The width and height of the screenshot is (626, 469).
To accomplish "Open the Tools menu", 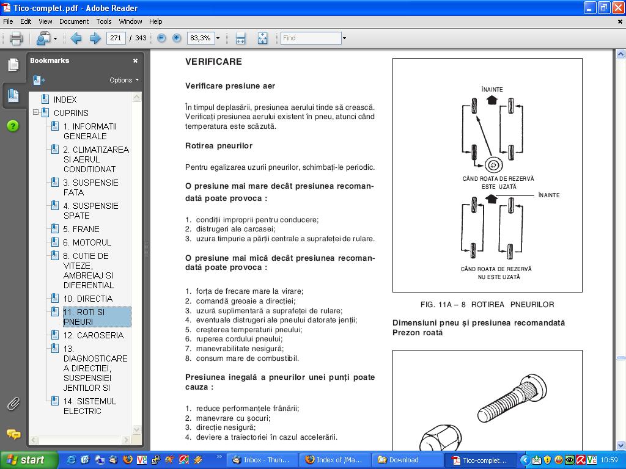I will click(x=104, y=21).
